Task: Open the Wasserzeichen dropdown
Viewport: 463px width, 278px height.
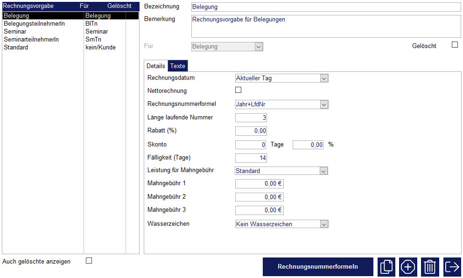Action: tap(324, 224)
